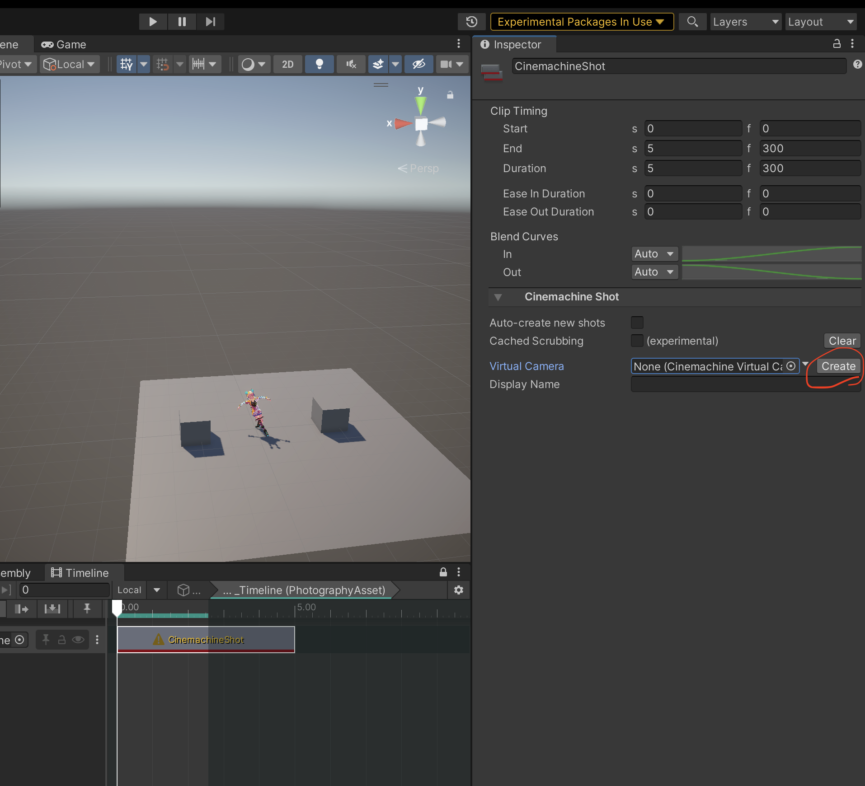Click the Duration seconds field
Screen dimensions: 865x786
[693, 168]
